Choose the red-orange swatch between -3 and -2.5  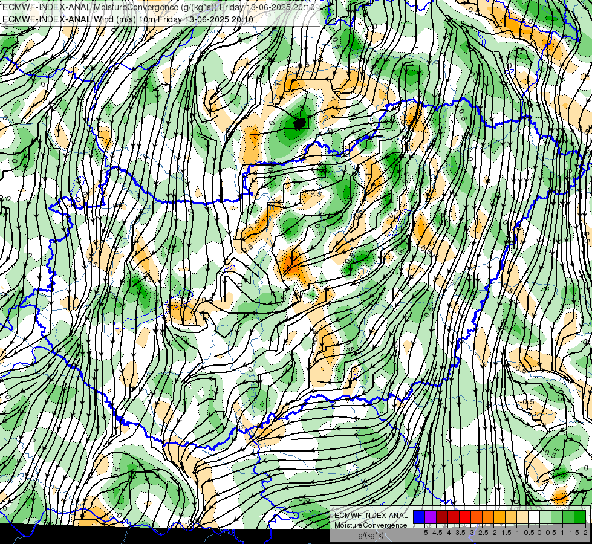point(477,517)
